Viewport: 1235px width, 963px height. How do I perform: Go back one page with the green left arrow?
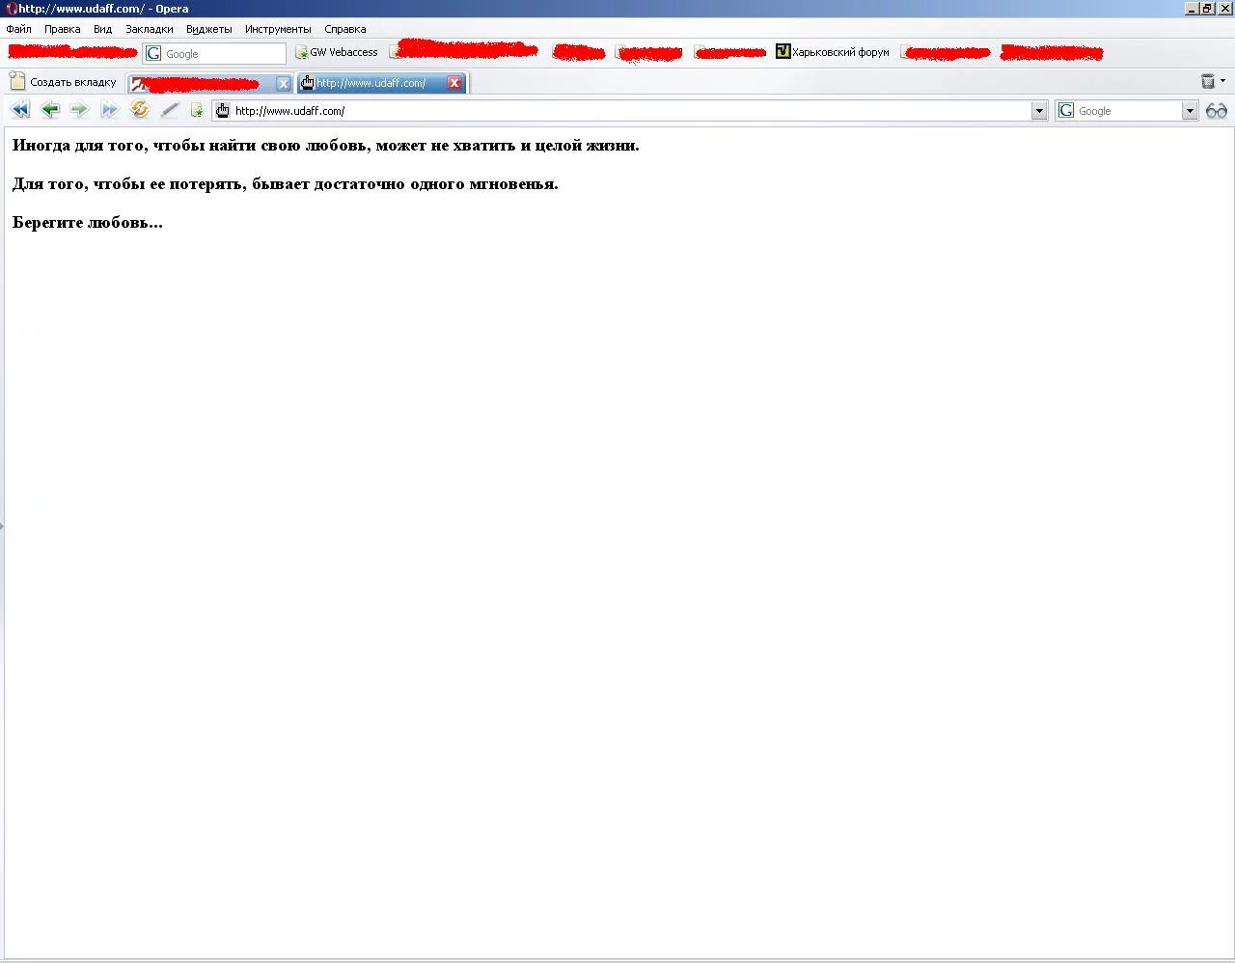click(x=50, y=110)
